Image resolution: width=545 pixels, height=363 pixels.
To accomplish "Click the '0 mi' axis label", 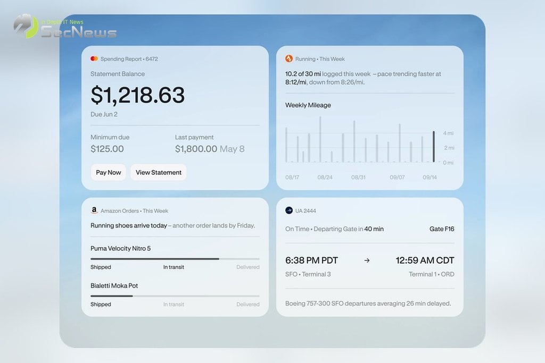I will click(448, 163).
